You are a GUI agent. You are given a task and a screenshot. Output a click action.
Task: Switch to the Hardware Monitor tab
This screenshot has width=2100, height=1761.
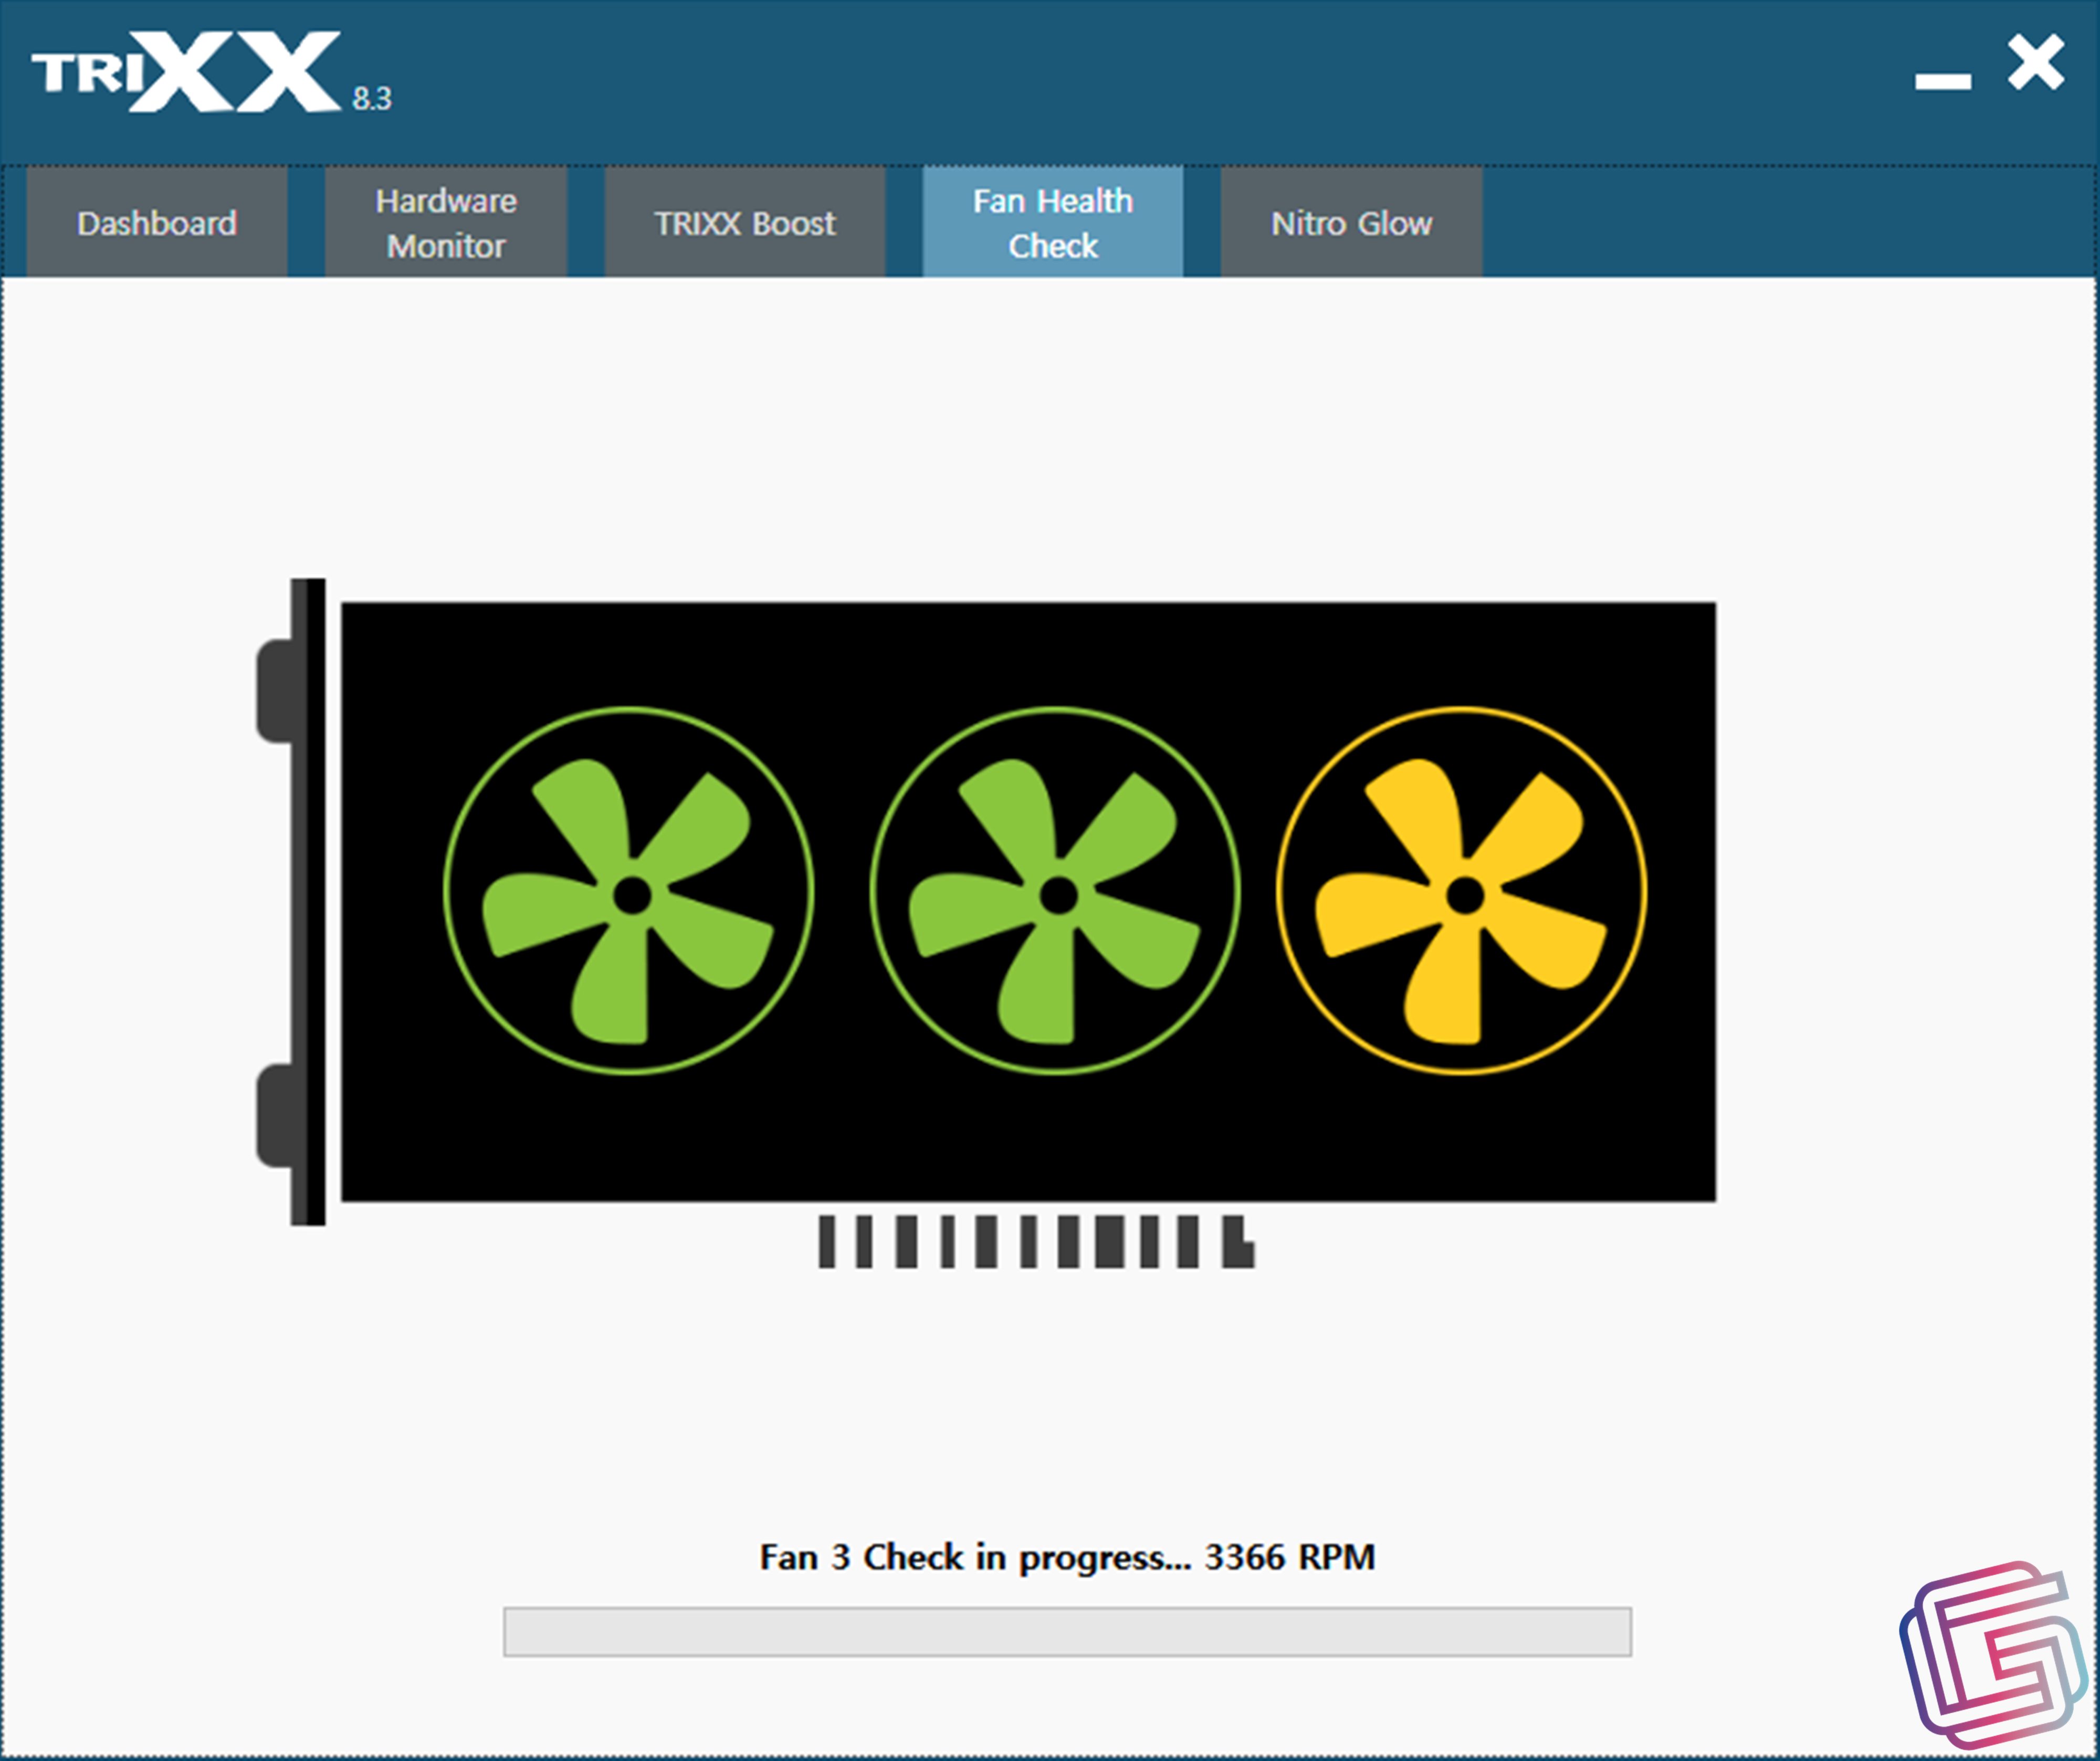(x=446, y=222)
